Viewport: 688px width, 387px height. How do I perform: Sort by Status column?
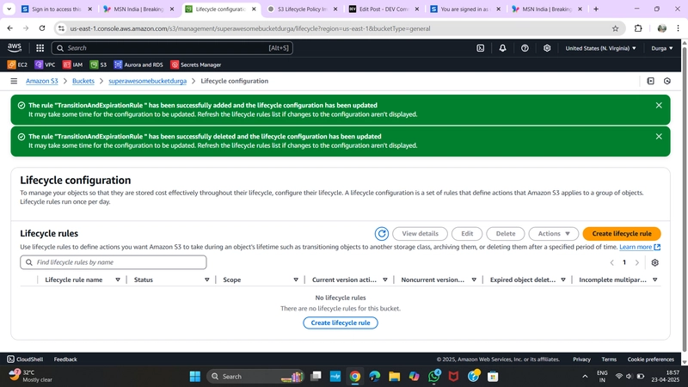[x=206, y=280]
